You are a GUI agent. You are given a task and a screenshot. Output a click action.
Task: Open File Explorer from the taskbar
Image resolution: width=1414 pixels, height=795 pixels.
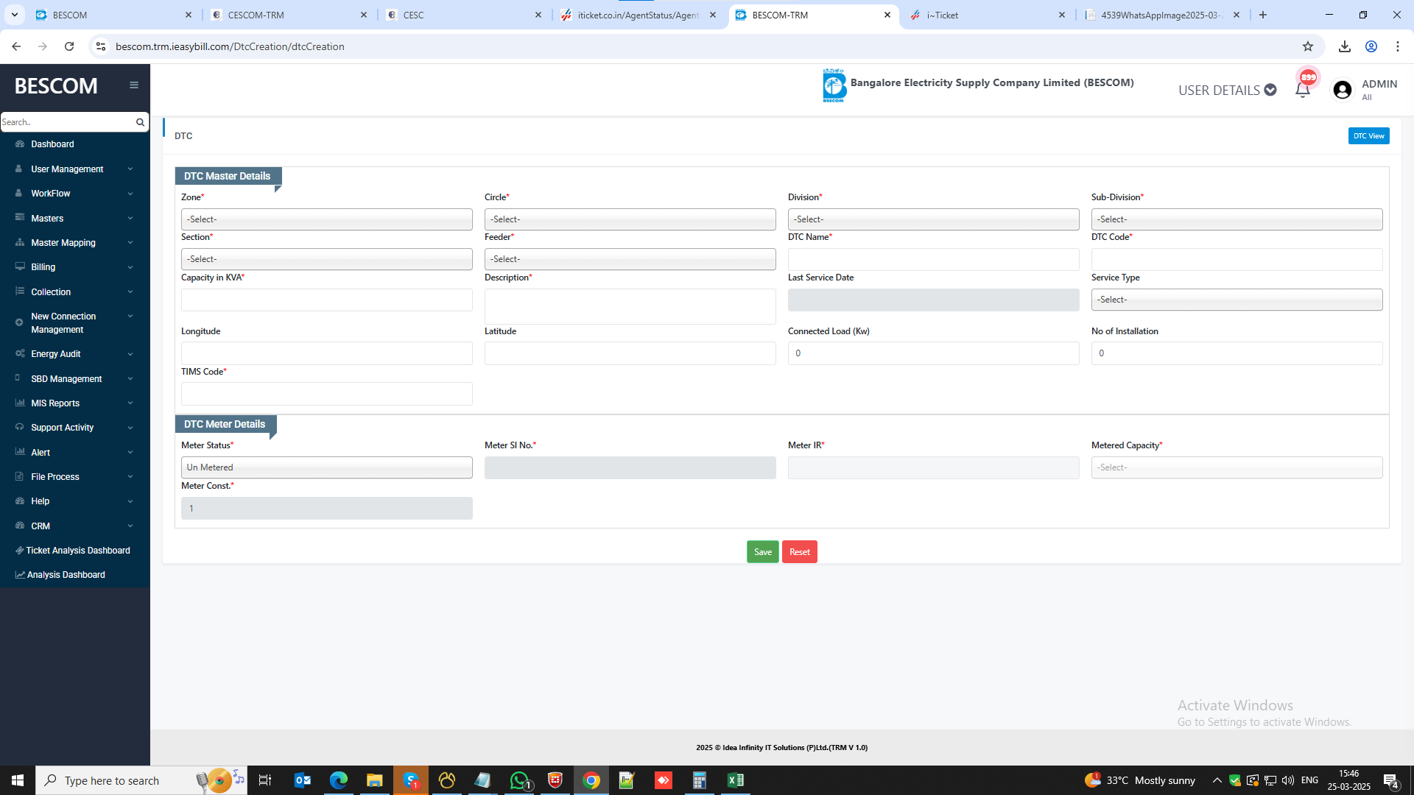tap(375, 780)
